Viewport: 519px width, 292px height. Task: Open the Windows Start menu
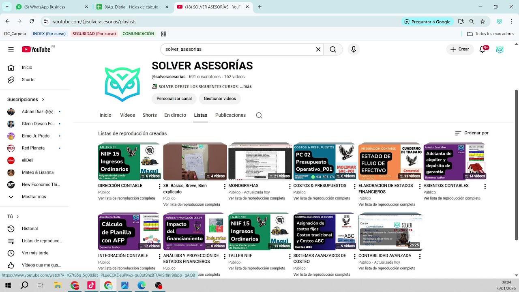point(8,286)
